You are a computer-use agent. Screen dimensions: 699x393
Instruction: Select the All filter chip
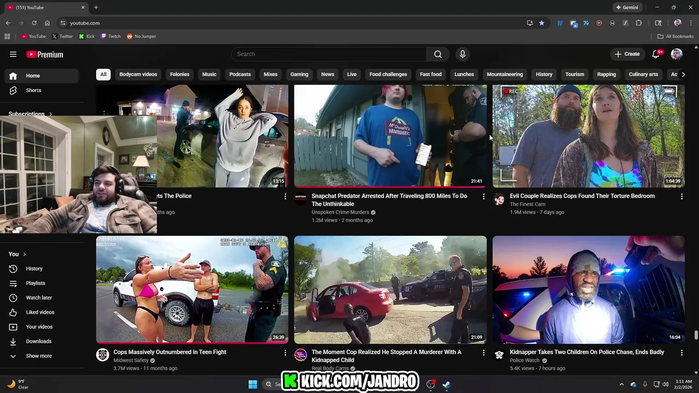point(103,74)
